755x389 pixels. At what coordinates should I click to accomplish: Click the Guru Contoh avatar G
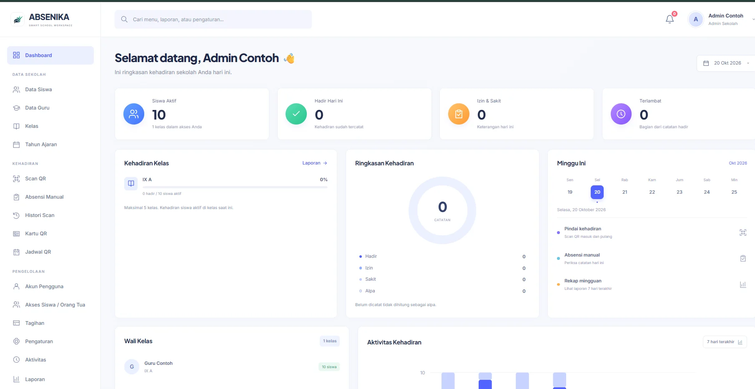[x=132, y=367]
